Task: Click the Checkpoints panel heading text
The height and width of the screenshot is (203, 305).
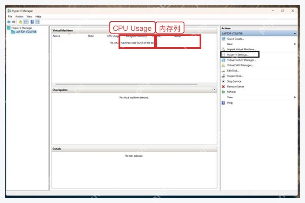Action: (x=60, y=90)
